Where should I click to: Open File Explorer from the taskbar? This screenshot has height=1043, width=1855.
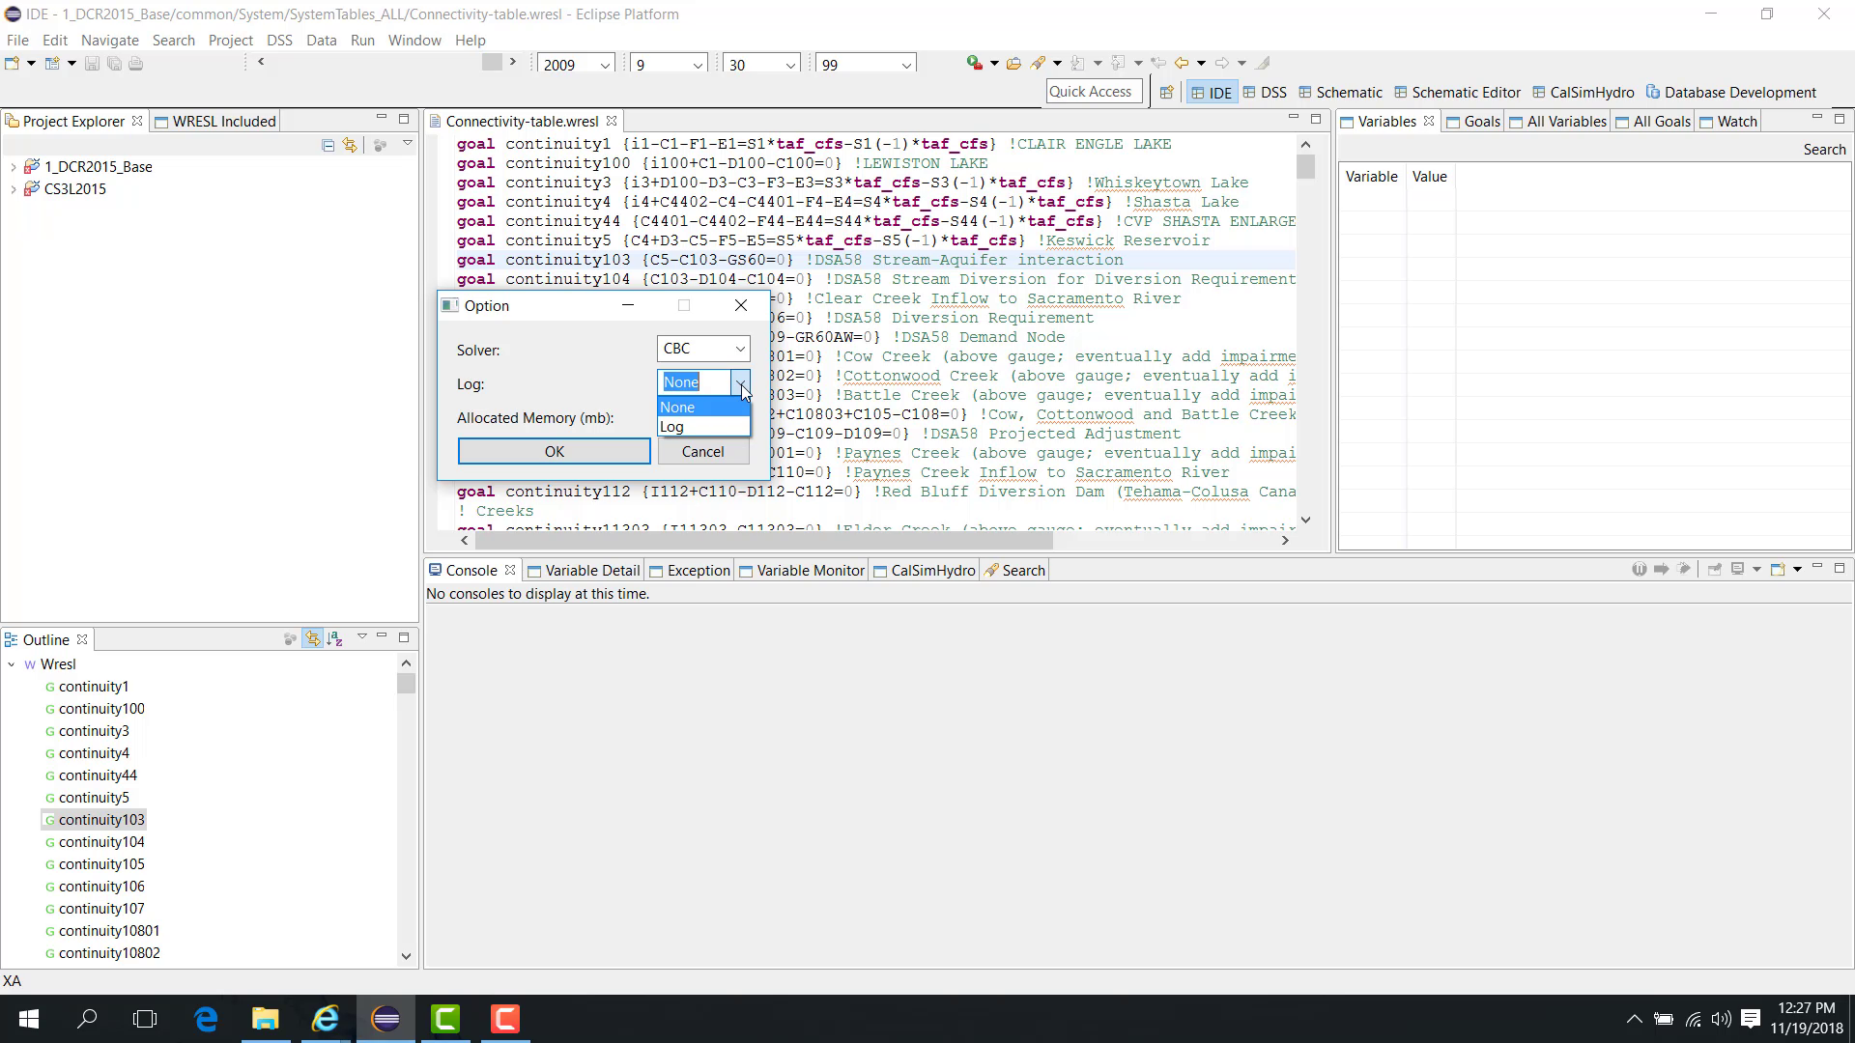pos(265,1019)
